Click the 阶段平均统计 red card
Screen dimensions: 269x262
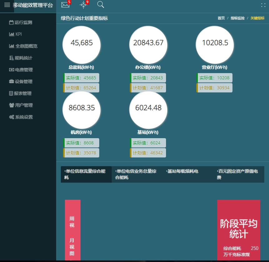click(x=239, y=230)
